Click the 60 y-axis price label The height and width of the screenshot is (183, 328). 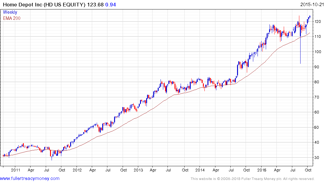tap(317, 112)
